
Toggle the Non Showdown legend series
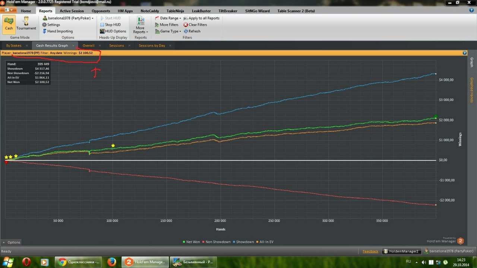pos(217,242)
